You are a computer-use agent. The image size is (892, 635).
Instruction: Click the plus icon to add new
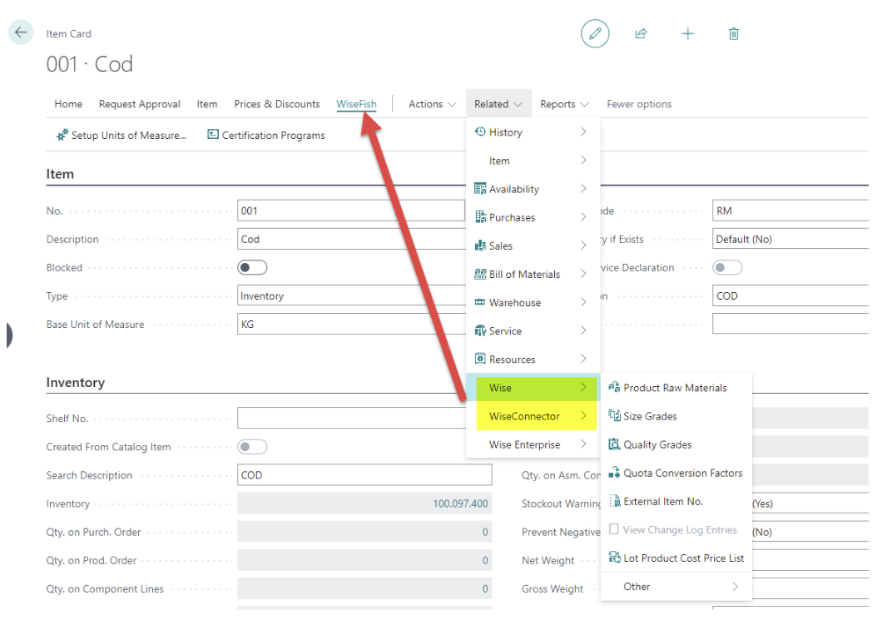pyautogui.click(x=687, y=34)
